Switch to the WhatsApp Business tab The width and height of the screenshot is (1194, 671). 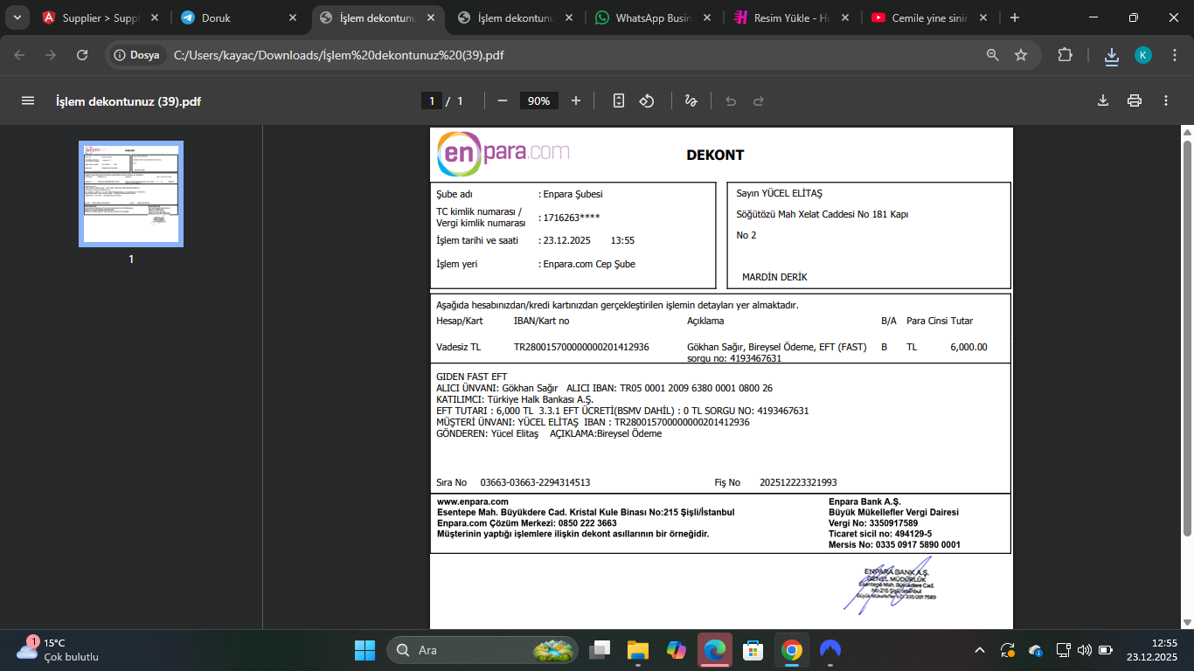(654, 17)
